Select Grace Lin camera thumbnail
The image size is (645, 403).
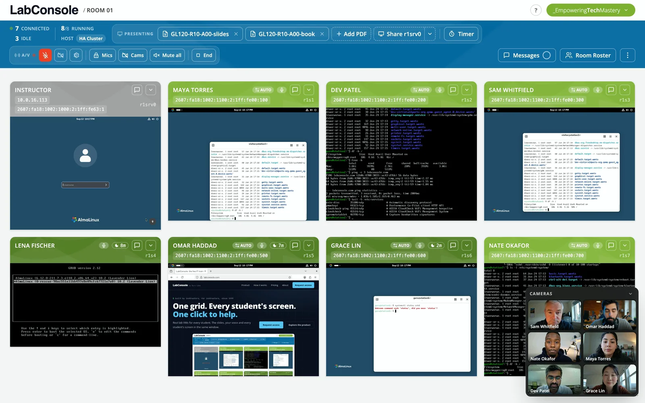click(610, 380)
